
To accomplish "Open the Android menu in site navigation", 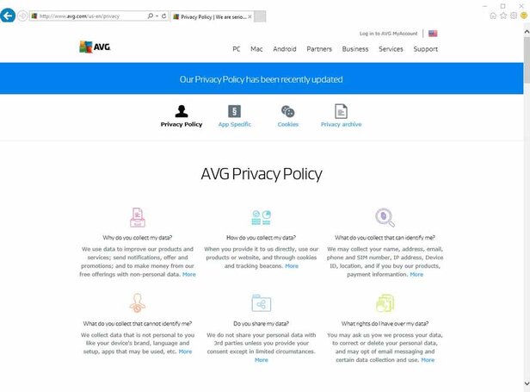I will point(285,49).
